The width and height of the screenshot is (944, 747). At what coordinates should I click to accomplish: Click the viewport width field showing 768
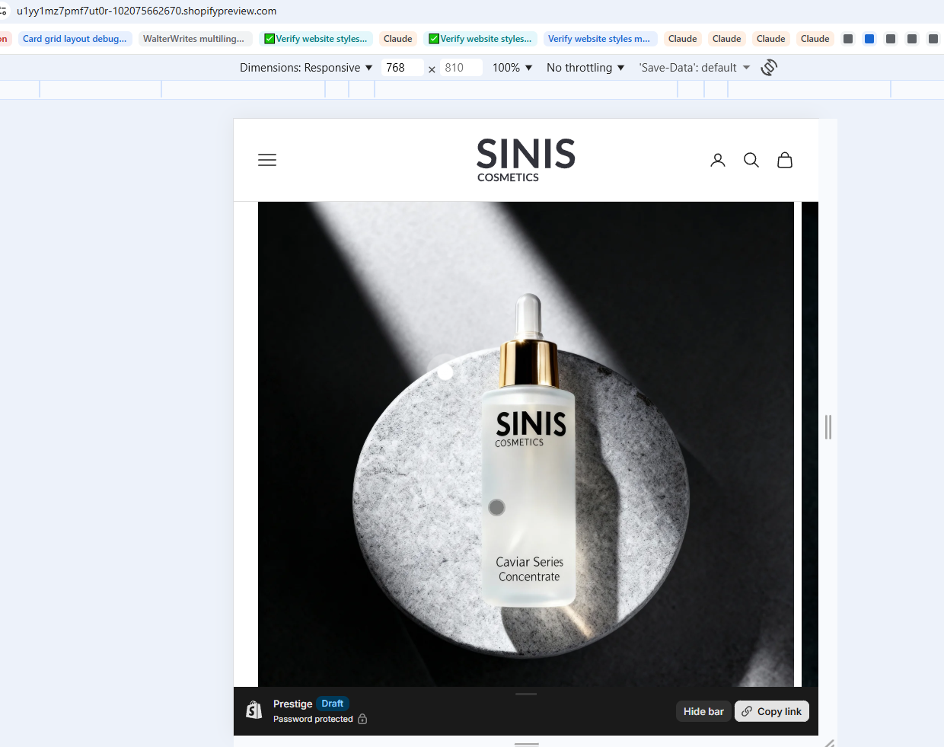(402, 68)
